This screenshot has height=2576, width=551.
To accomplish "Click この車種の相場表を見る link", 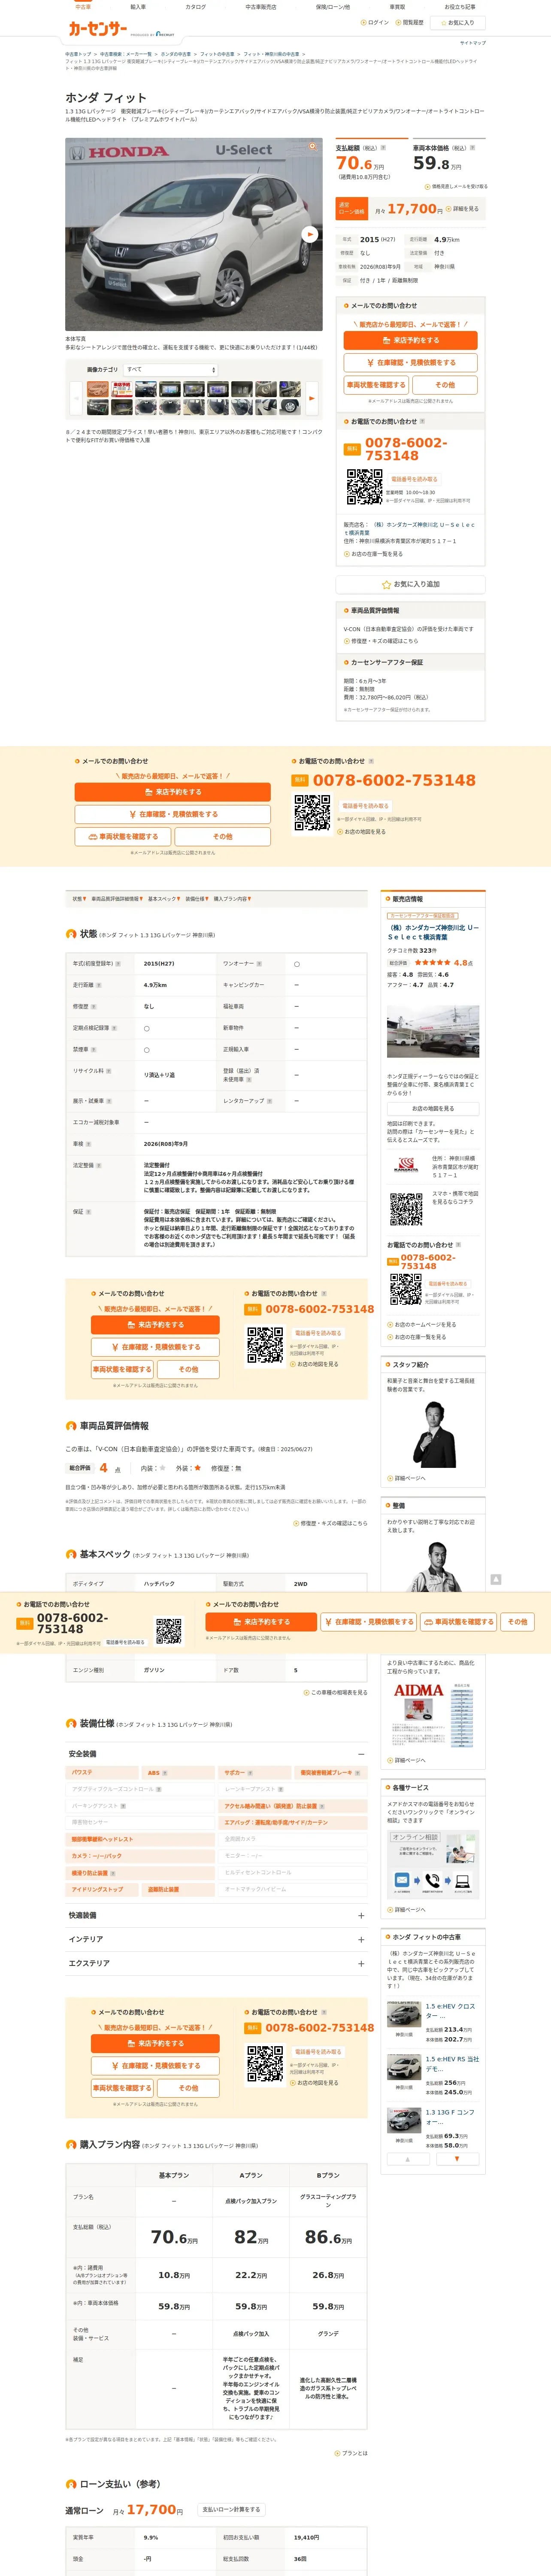I will point(336,1693).
